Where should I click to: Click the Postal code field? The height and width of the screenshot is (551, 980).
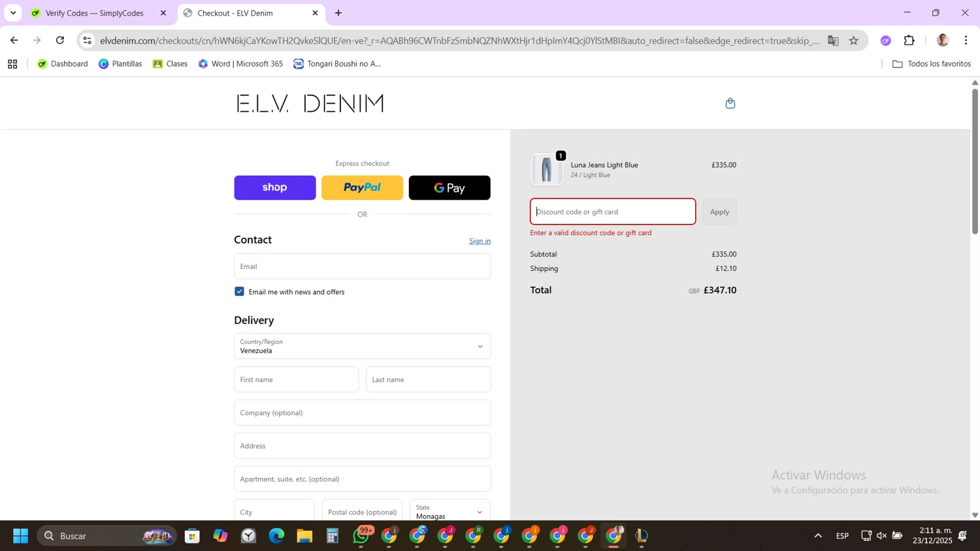coord(363,511)
